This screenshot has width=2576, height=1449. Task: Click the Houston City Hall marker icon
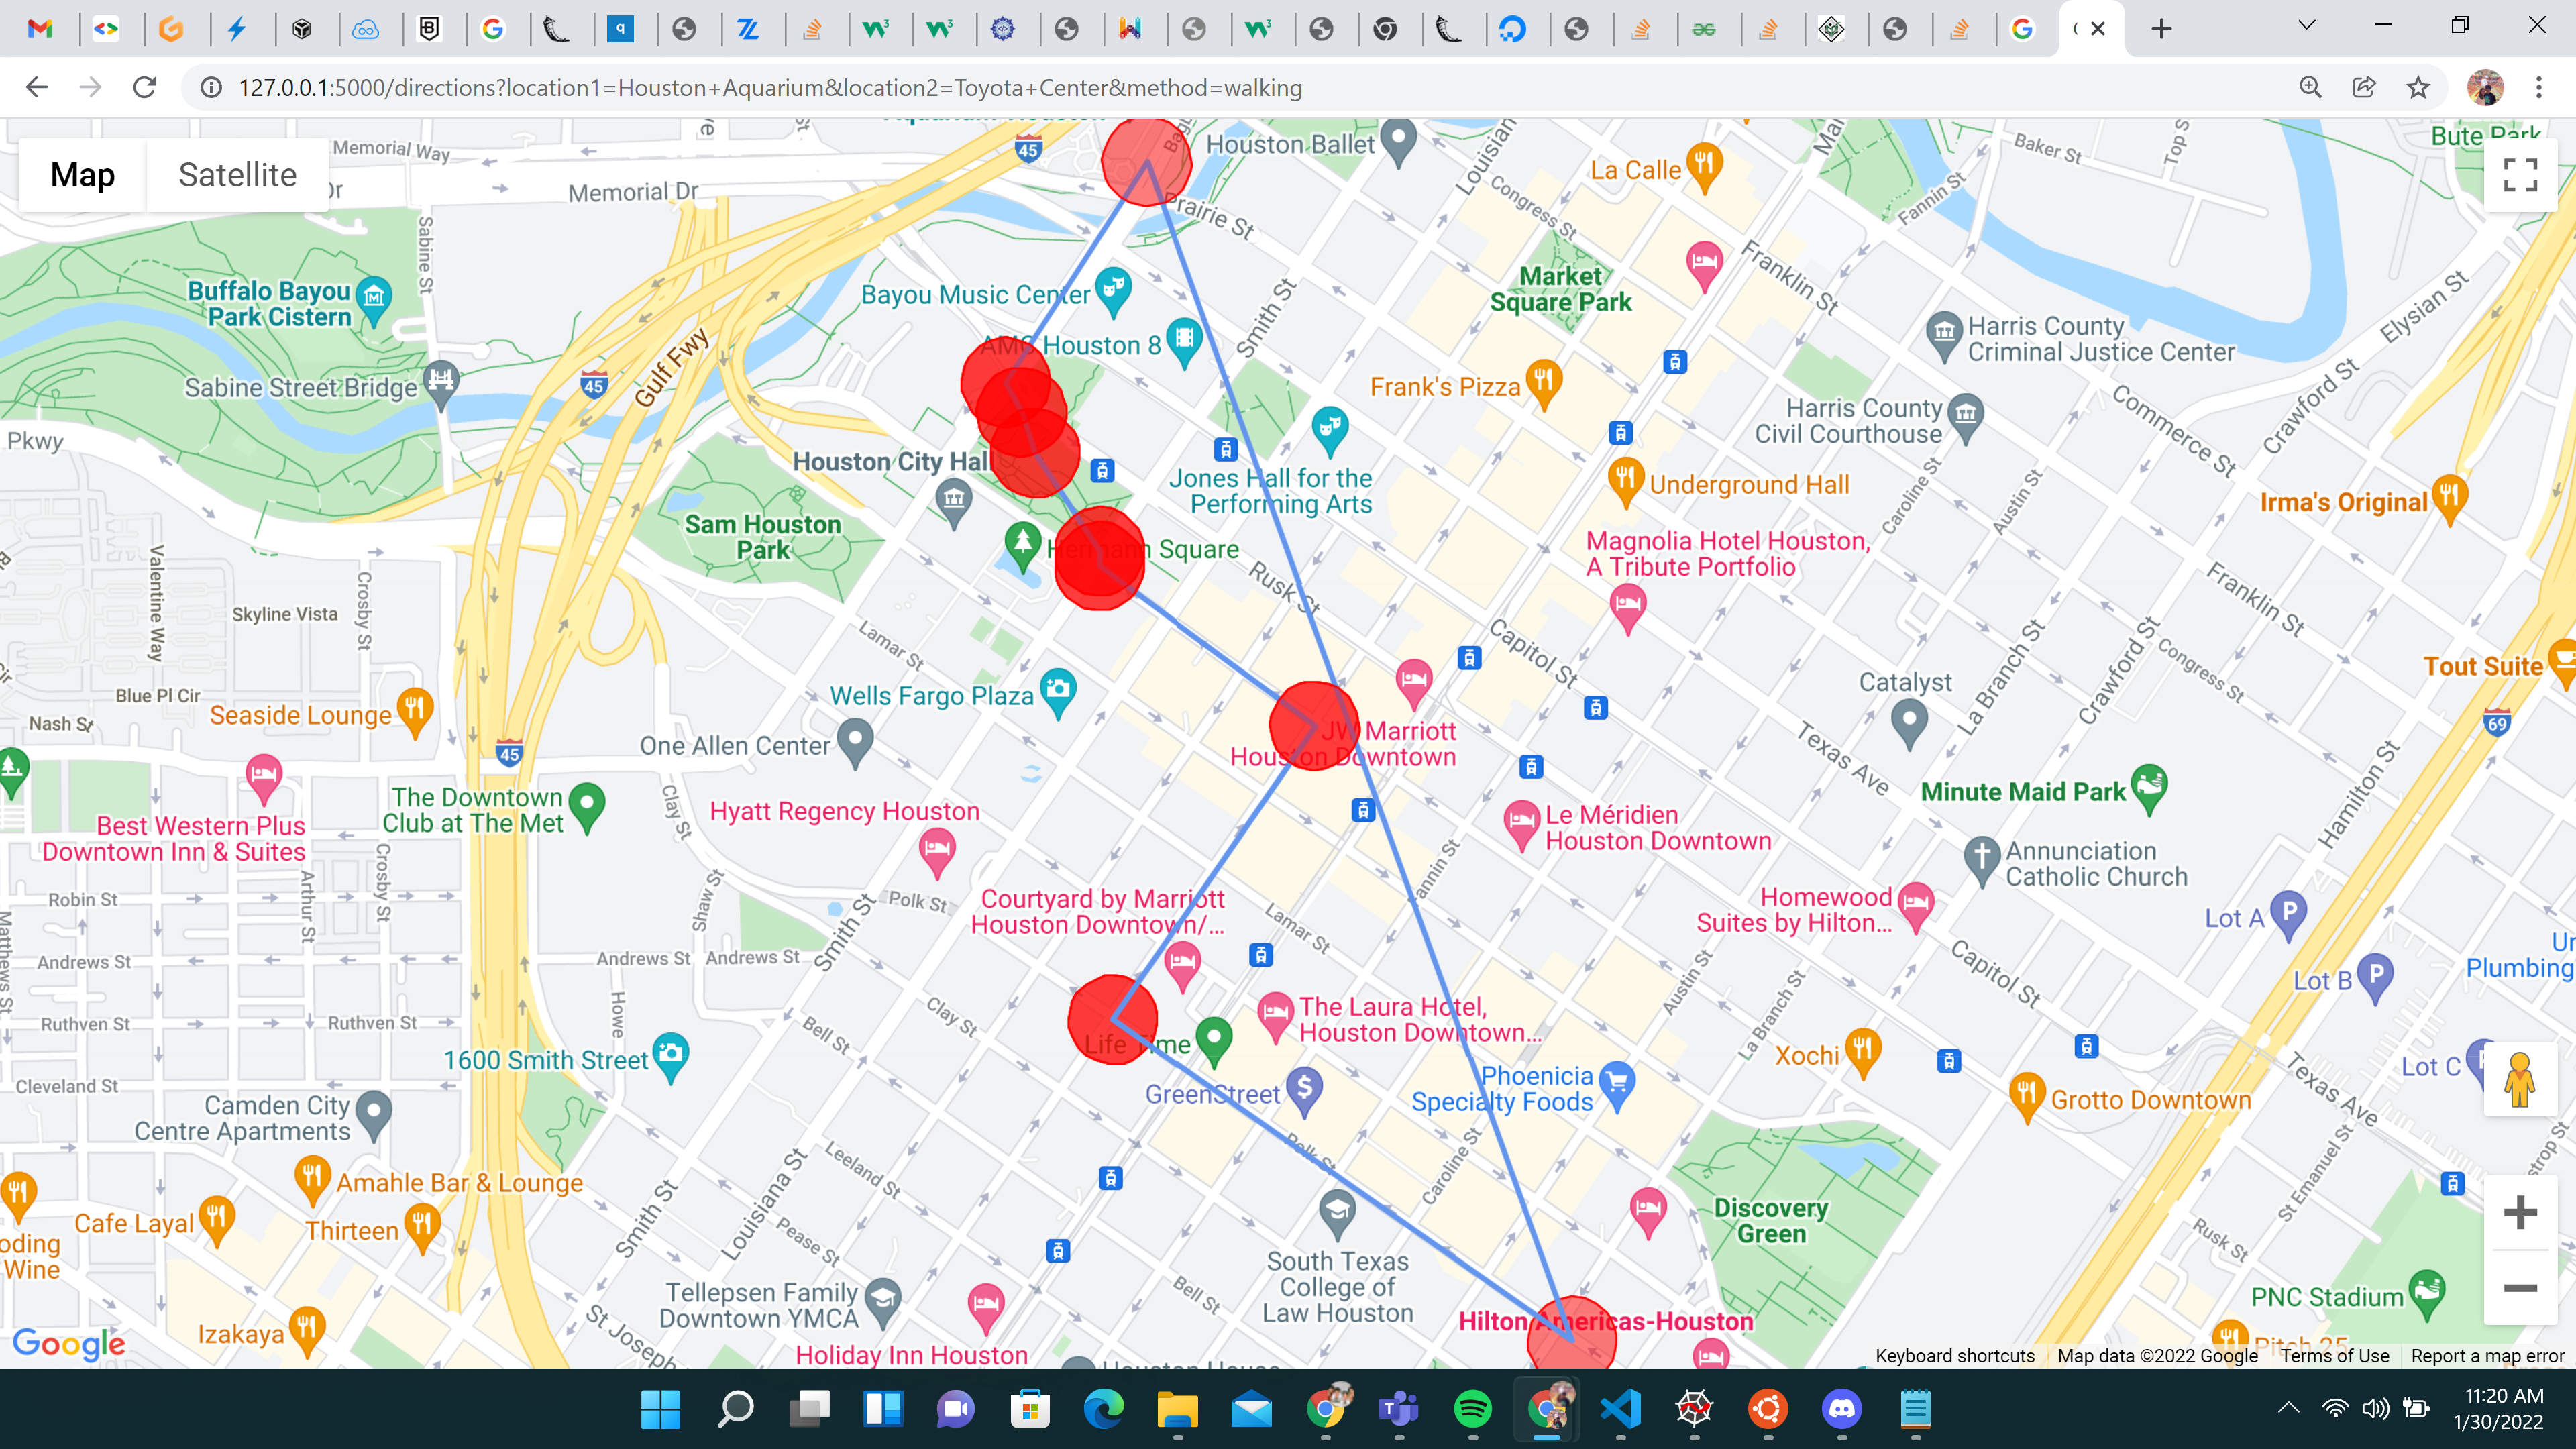(954, 497)
